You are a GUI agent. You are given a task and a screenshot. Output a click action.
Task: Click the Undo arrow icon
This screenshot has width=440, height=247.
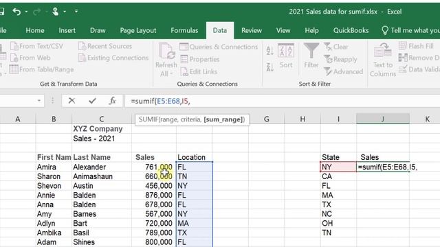[x=16, y=12]
